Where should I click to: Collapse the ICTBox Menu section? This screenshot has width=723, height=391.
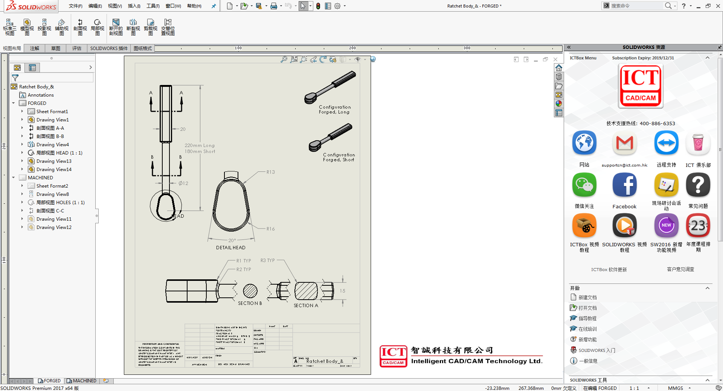coord(708,58)
